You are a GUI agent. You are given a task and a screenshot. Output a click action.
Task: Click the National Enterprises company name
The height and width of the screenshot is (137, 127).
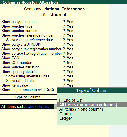[64, 9]
